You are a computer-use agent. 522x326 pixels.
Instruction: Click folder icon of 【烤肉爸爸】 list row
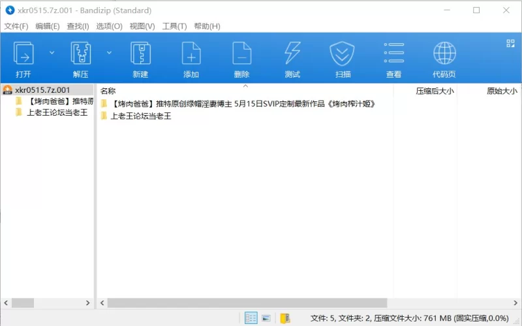click(104, 104)
